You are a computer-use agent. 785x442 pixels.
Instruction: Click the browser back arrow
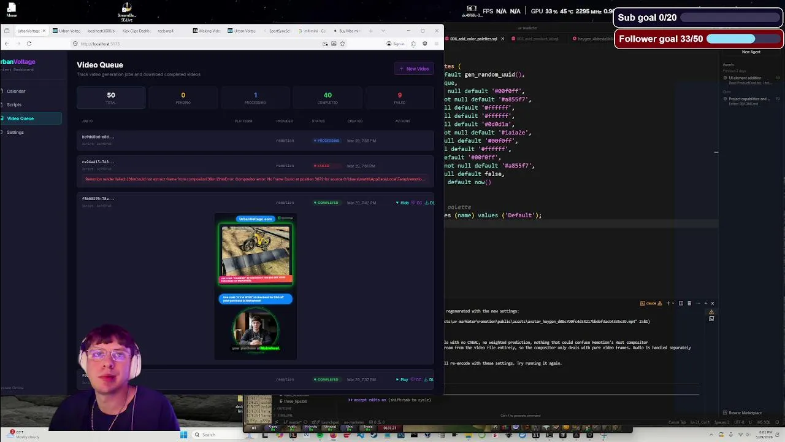6,44
